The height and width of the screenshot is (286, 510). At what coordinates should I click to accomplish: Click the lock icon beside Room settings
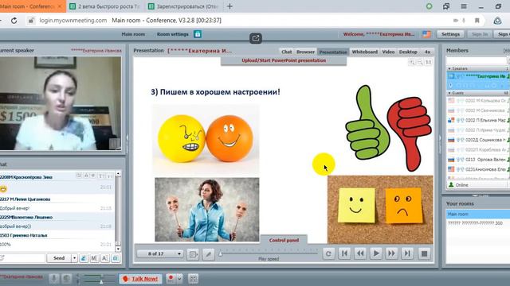tap(198, 34)
